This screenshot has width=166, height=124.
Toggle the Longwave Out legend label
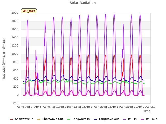[x=109, y=119]
